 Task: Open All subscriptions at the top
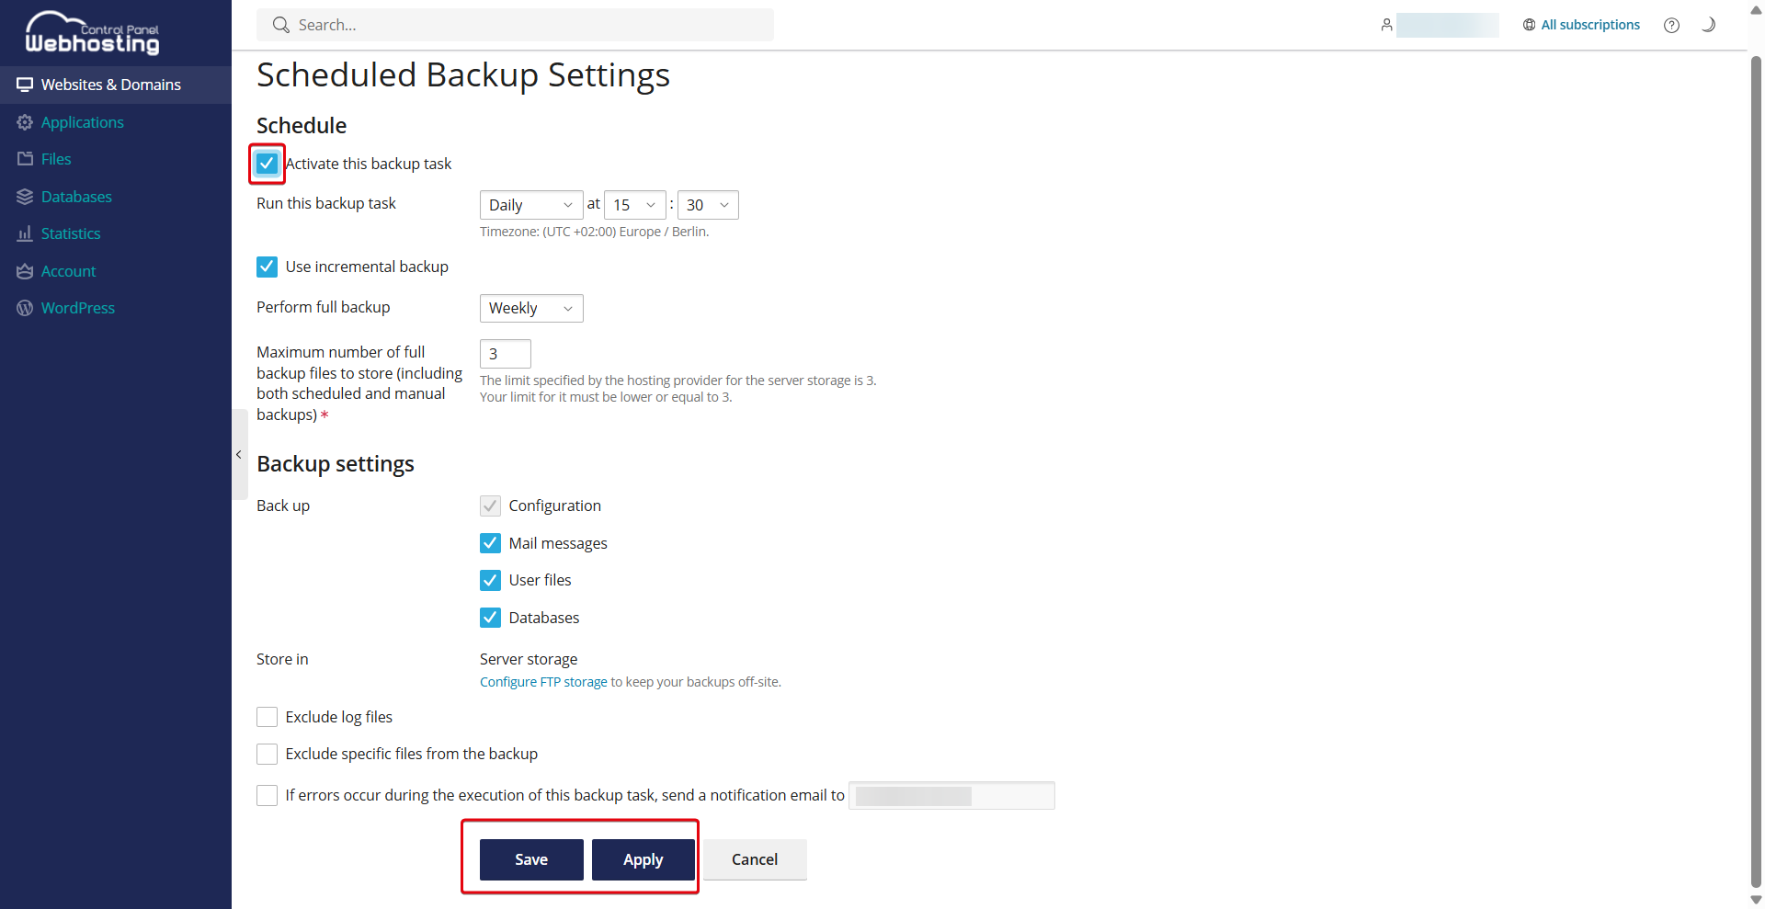(1589, 25)
